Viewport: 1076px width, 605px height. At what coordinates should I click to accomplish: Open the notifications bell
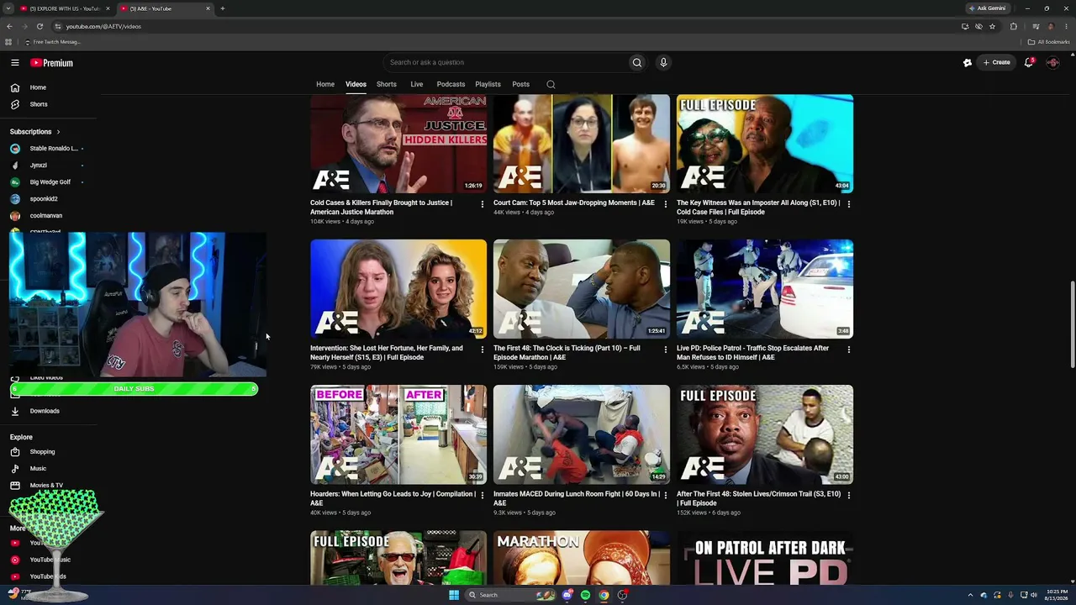pos(1029,62)
